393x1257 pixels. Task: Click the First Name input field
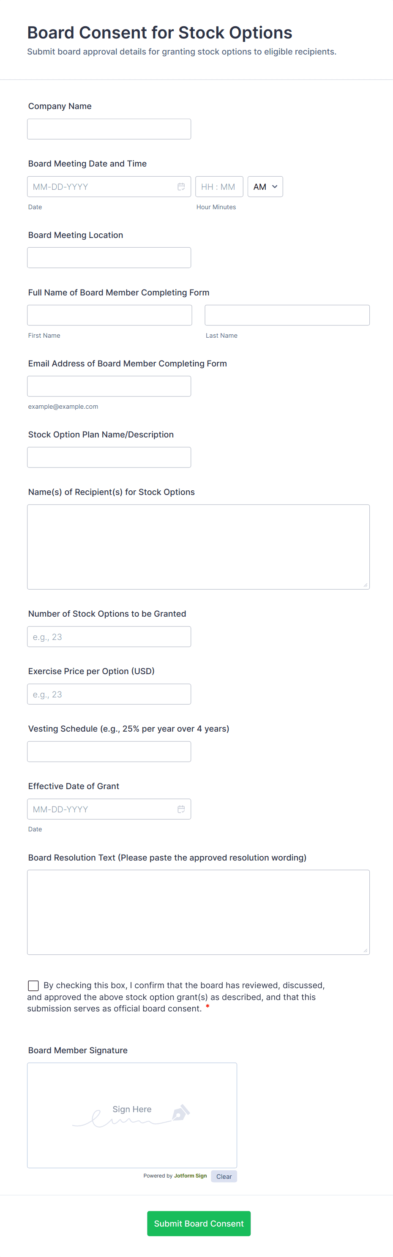[109, 315]
